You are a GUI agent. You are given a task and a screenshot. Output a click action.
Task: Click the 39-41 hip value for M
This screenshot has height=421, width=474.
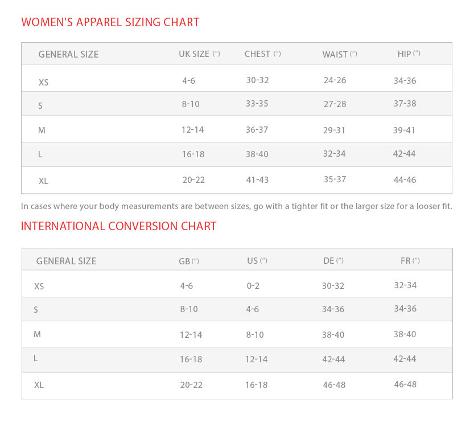[404, 130]
